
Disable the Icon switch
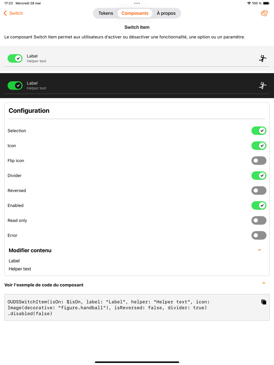[x=259, y=146]
